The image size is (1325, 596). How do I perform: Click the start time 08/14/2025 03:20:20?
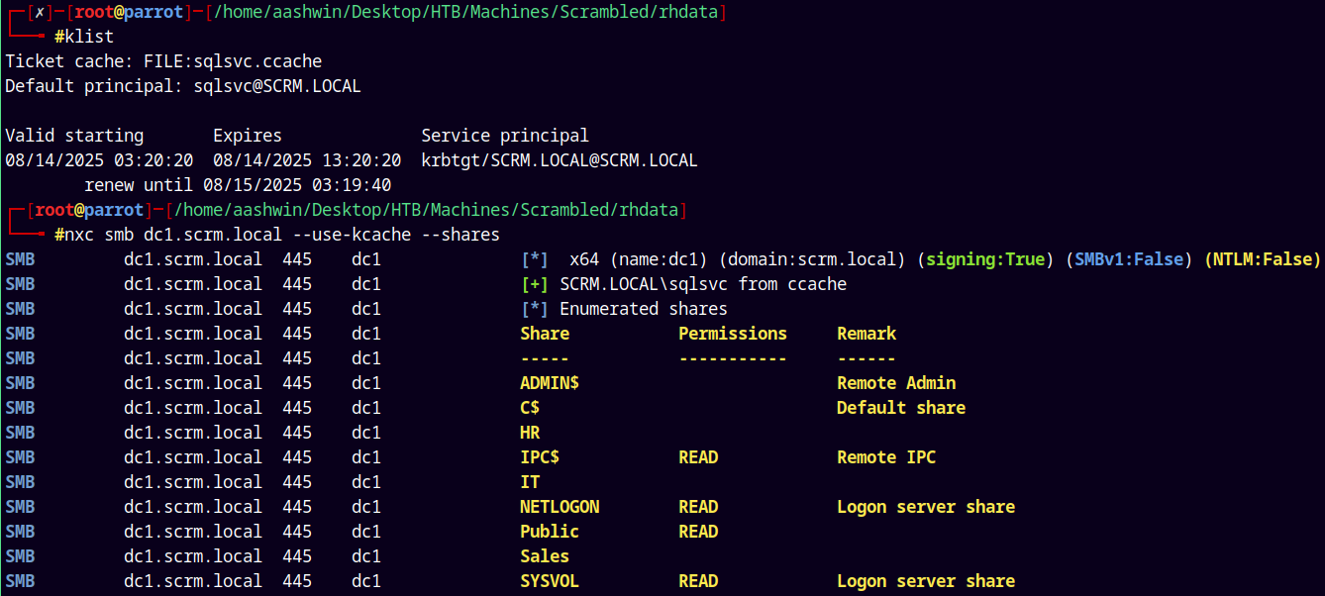99,160
